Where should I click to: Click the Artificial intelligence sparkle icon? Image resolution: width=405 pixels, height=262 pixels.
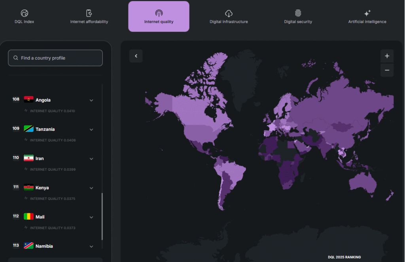pyautogui.click(x=367, y=13)
